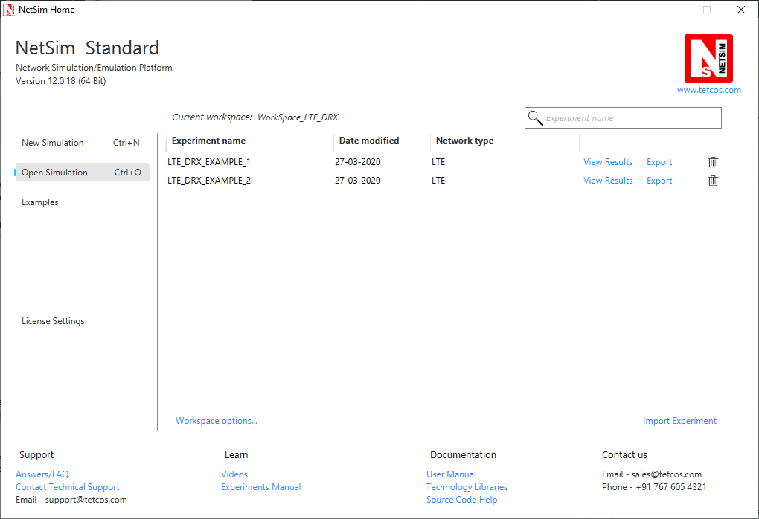Open the User Manual documentation
759x519 pixels.
(x=451, y=474)
